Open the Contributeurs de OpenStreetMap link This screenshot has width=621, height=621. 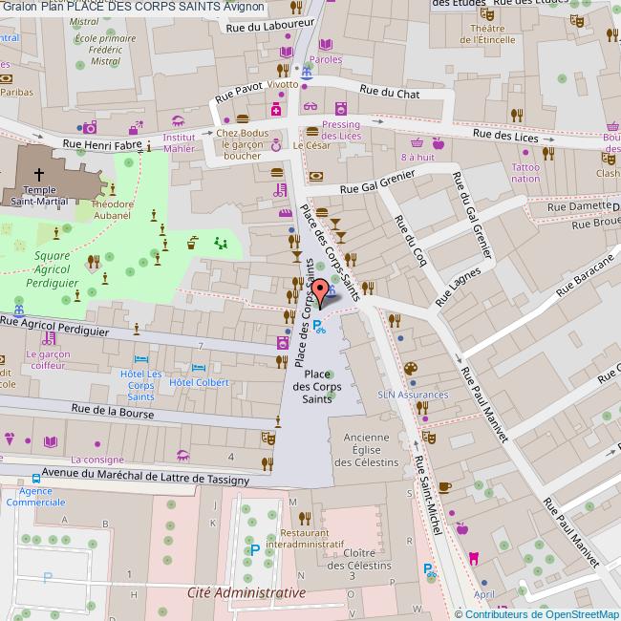point(542,613)
